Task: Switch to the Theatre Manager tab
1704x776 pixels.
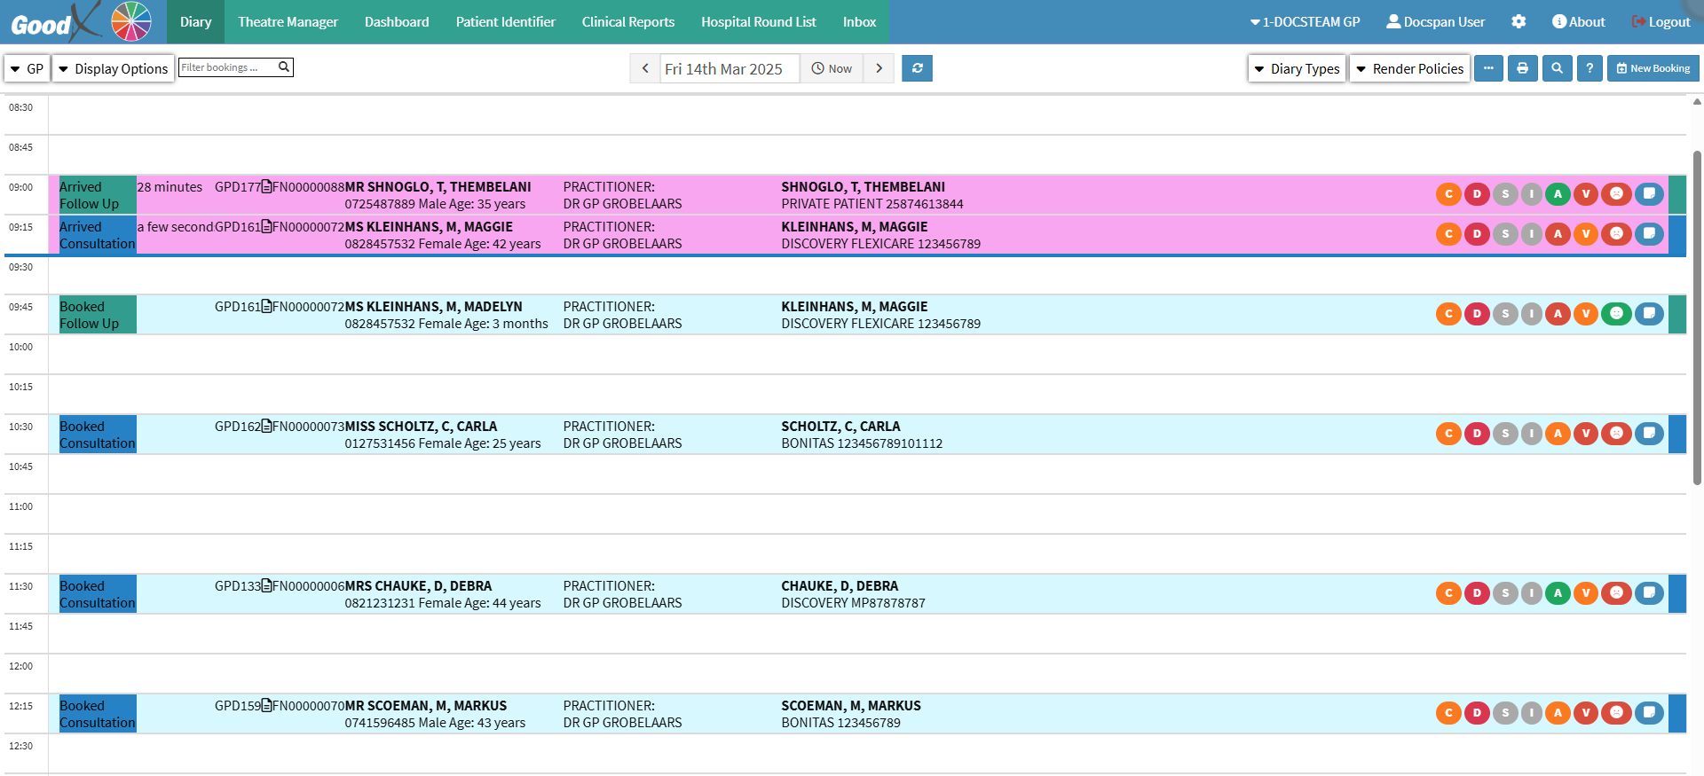Action: (288, 21)
